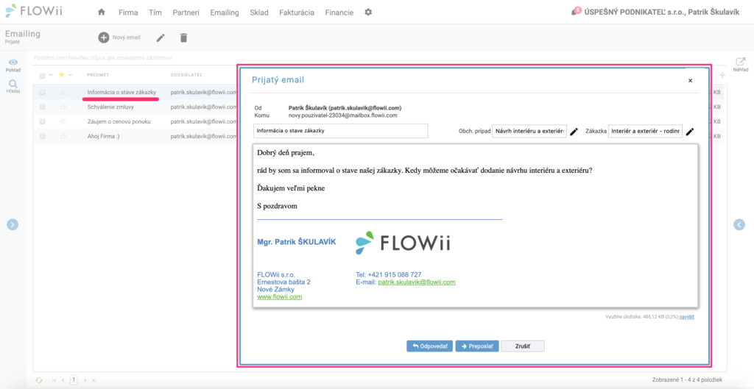
Task: Go to last page pager icon
Action: (94, 380)
